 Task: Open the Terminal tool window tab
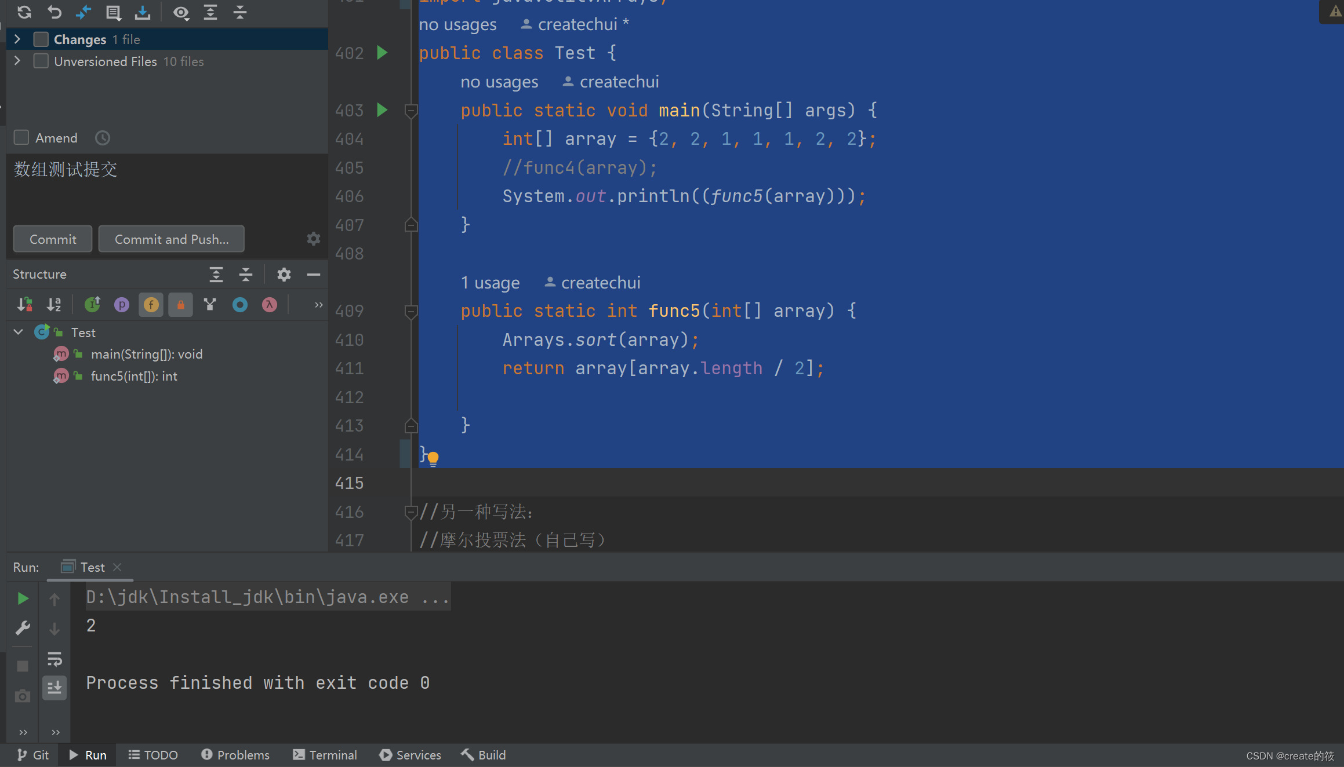325,755
